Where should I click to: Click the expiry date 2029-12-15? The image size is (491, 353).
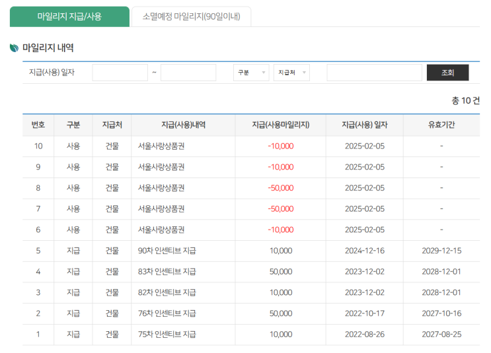pyautogui.click(x=441, y=251)
